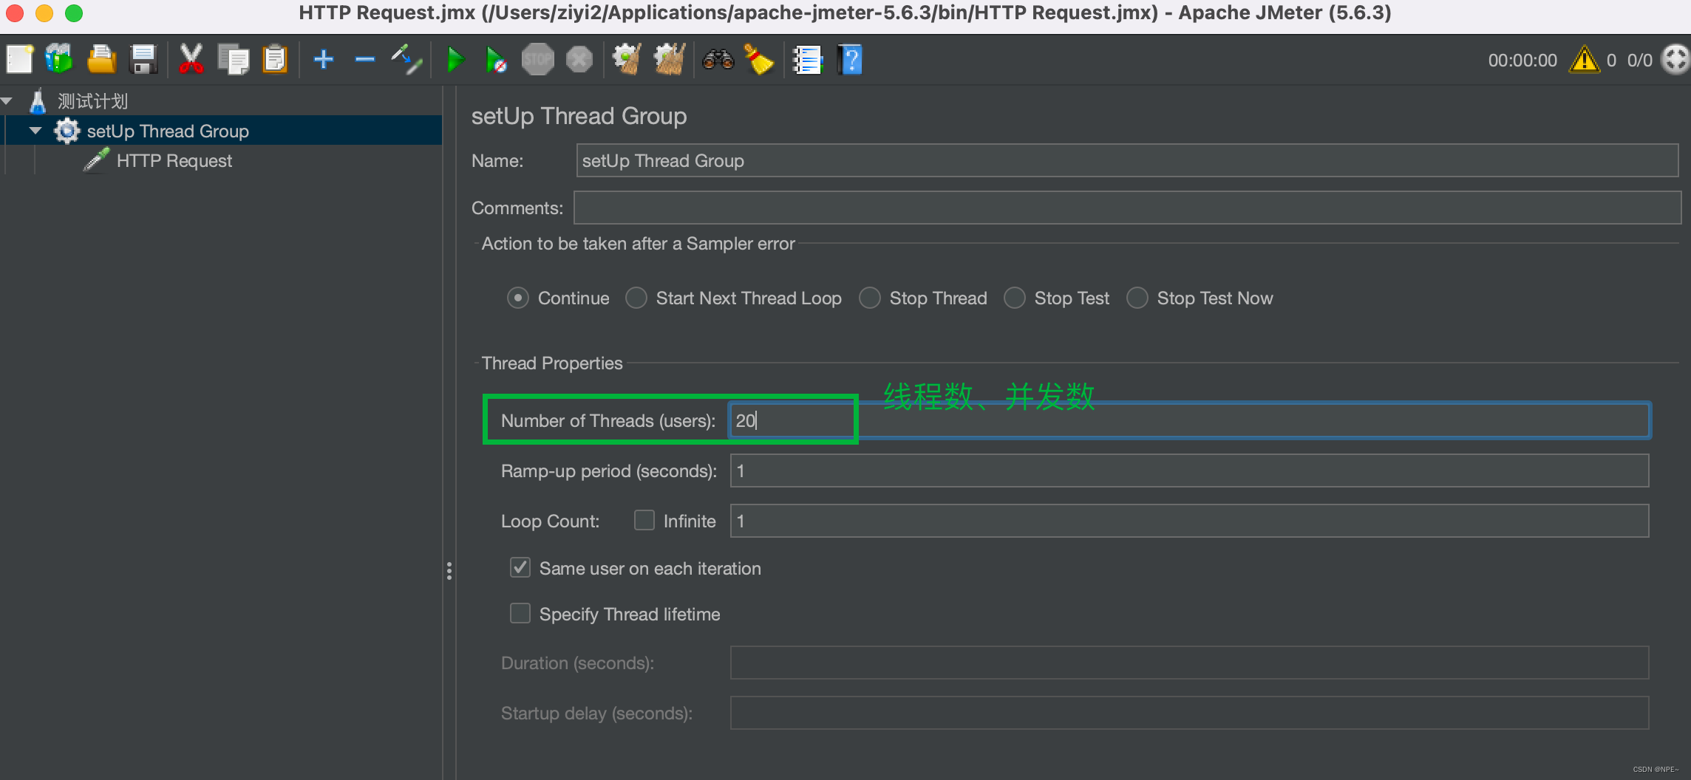Select the Stop Thread radio button
1691x780 pixels.
pos(870,298)
